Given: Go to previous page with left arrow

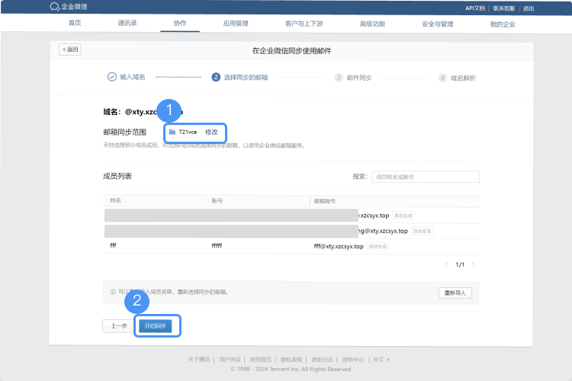Looking at the screenshot, I should coord(446,264).
